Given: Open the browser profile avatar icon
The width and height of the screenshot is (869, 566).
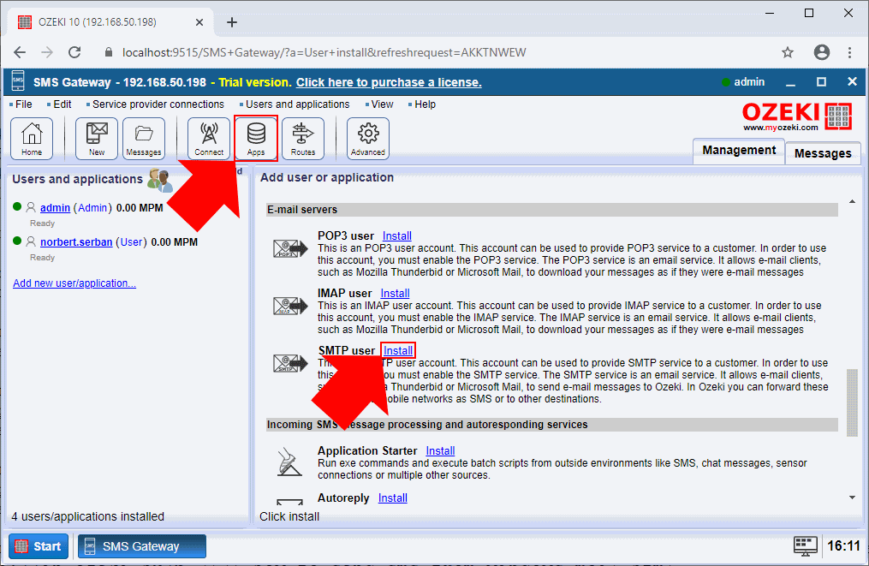Looking at the screenshot, I should (821, 53).
